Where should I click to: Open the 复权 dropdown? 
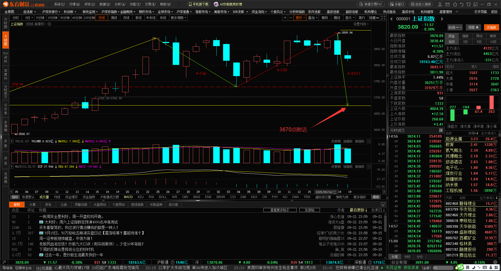tap(300, 18)
